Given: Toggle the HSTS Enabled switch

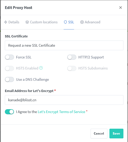Looking at the screenshot, I should 9,68.
